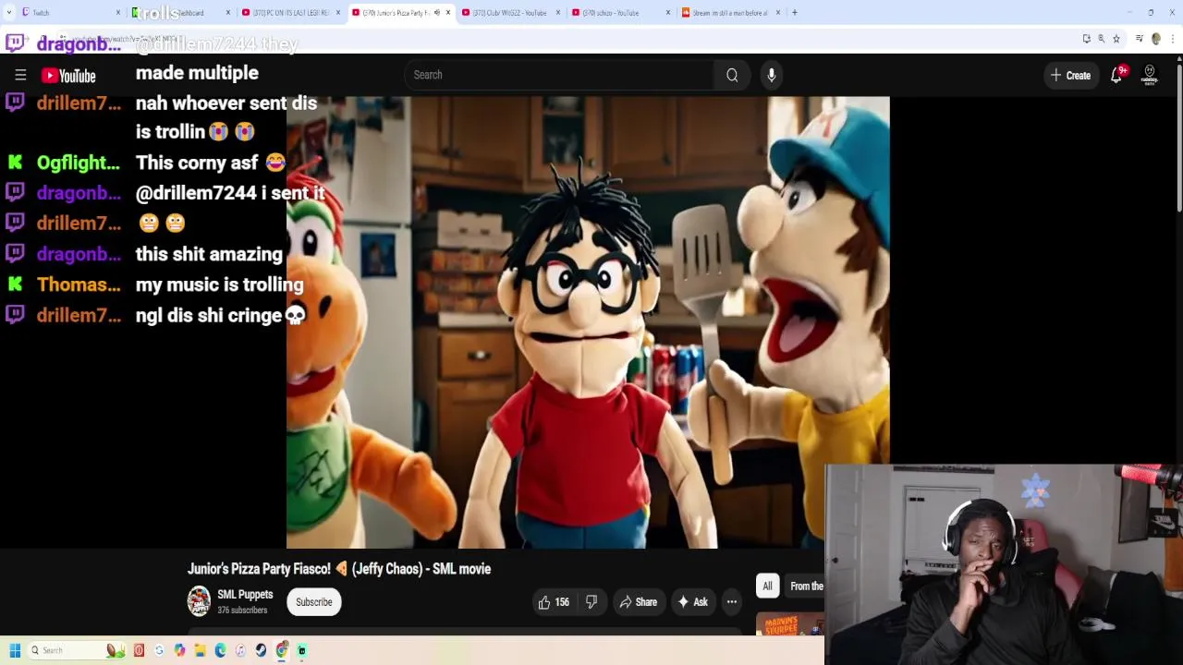Open the YouTube hamburger guide menu

point(20,75)
